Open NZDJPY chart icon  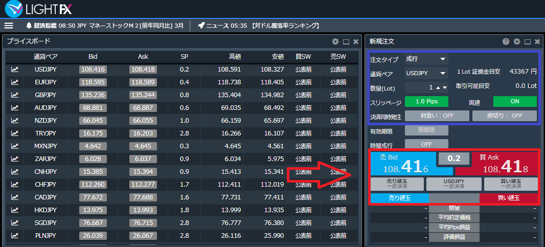point(15,120)
